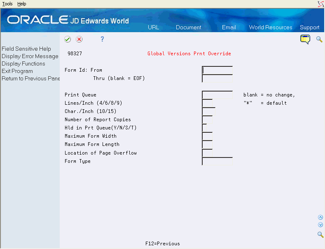The width and height of the screenshot is (325, 249).
Task: Select Display Error Message in sidebar
Action: coord(30,56)
